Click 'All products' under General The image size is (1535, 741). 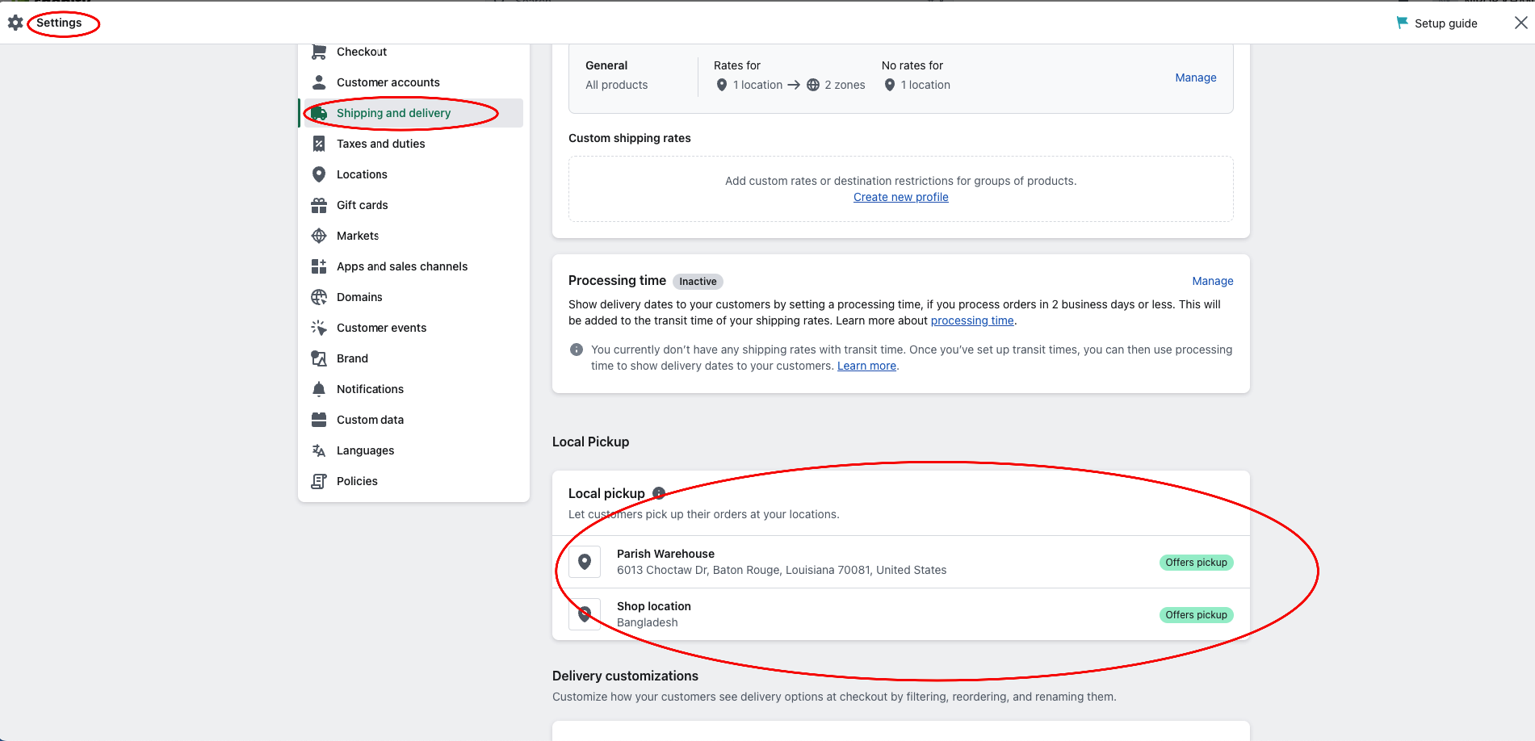tap(616, 85)
